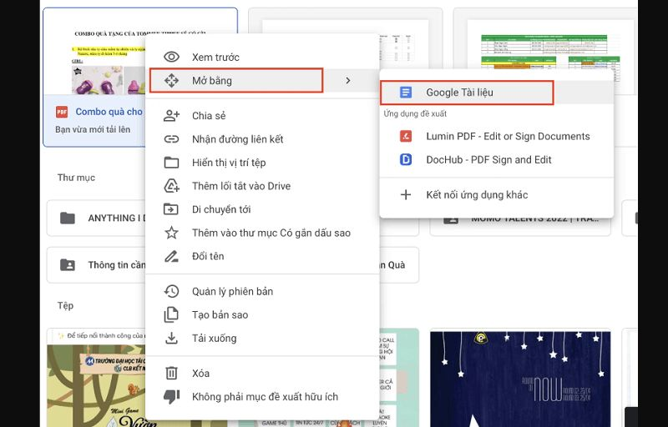This screenshot has width=668, height=427.
Task: Click the eye icon beside Xem trước
Action: (x=172, y=57)
